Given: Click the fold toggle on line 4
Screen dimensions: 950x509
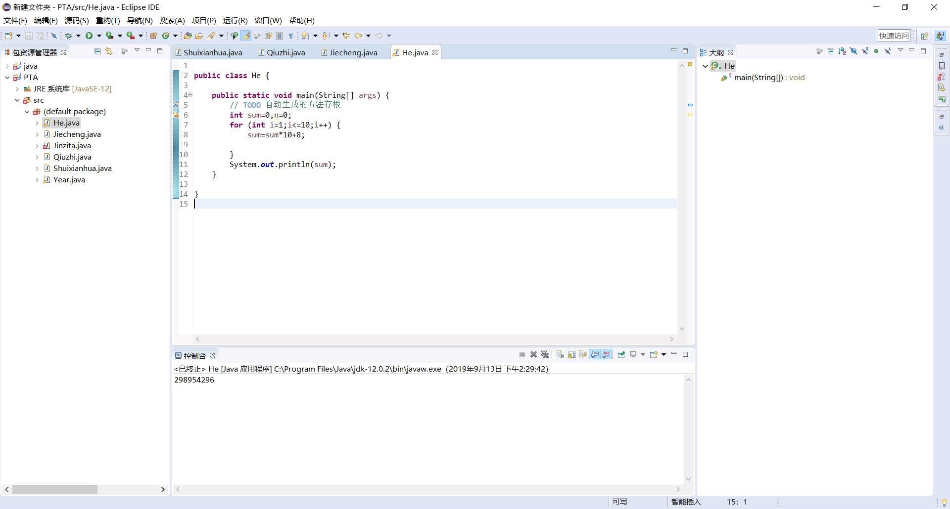Looking at the screenshot, I should click(190, 95).
